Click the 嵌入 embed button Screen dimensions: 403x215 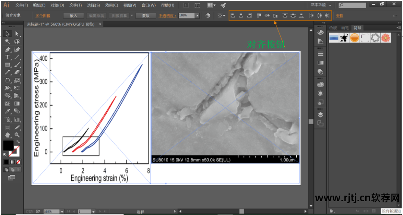(x=74, y=16)
